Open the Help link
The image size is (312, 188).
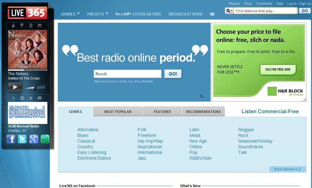coord(280,3)
